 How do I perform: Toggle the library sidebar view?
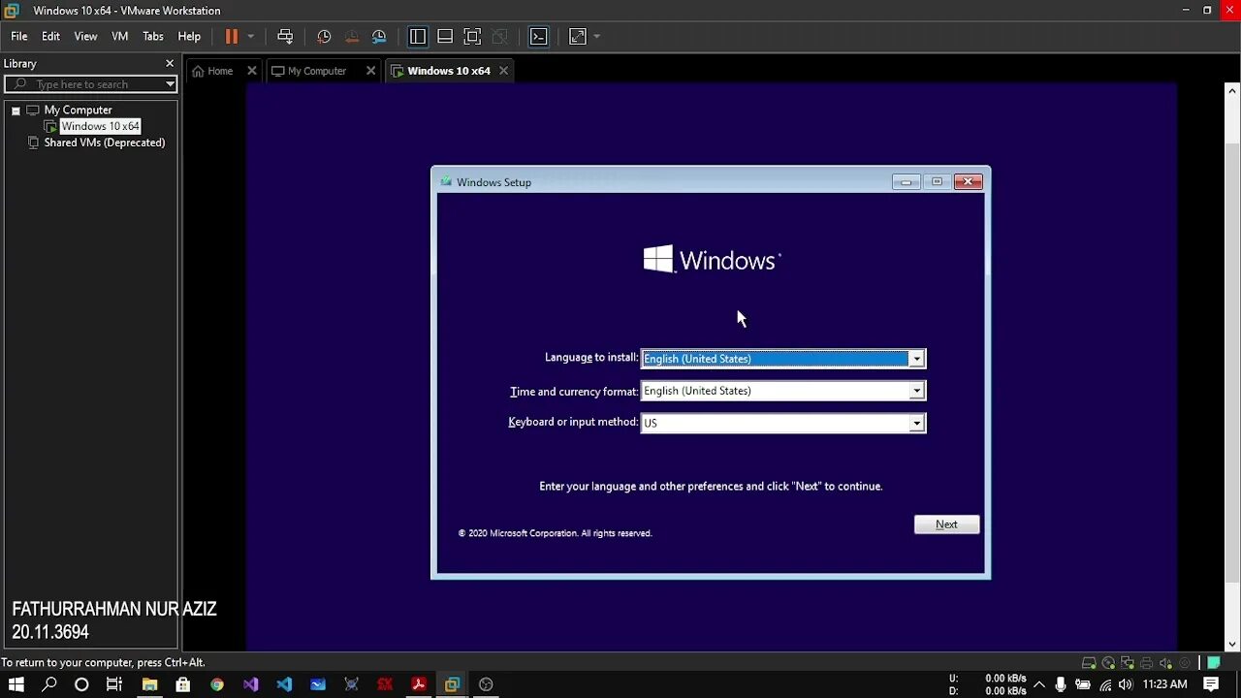(418, 37)
